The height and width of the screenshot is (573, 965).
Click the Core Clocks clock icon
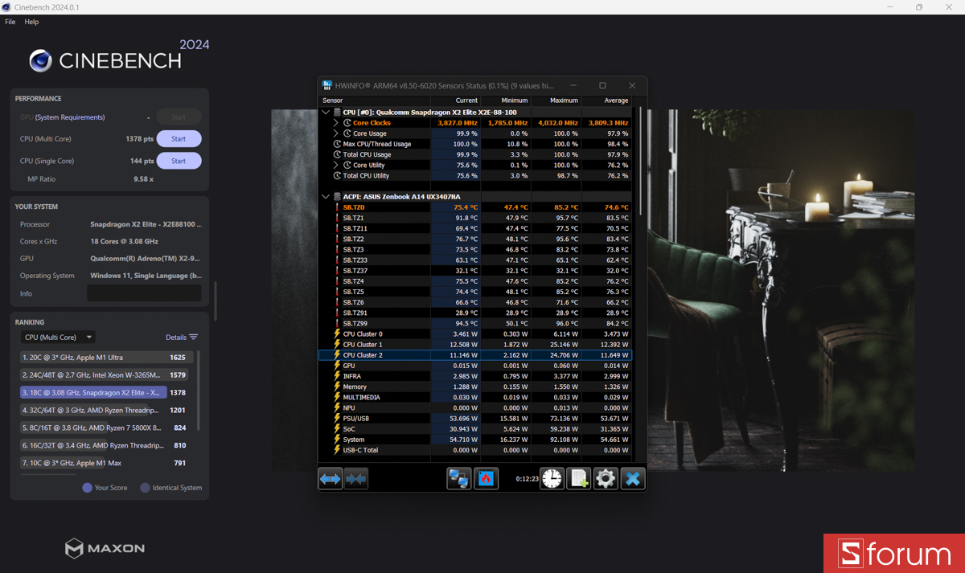[x=347, y=123]
